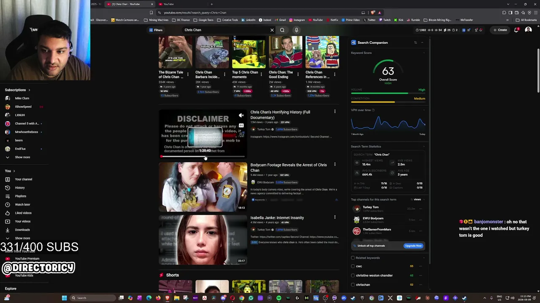Open Turkey Tom in top channels list

(370, 207)
